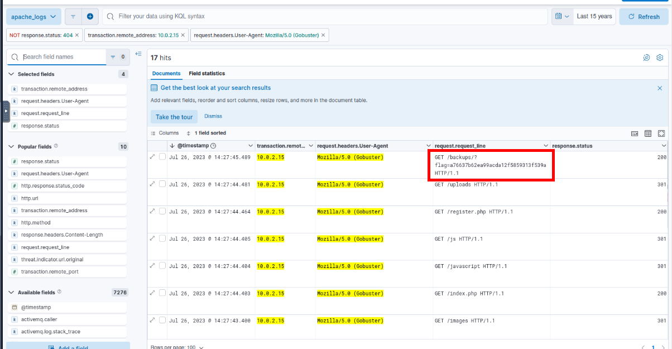Tick the checkbox for GET /register.php row

(162, 212)
